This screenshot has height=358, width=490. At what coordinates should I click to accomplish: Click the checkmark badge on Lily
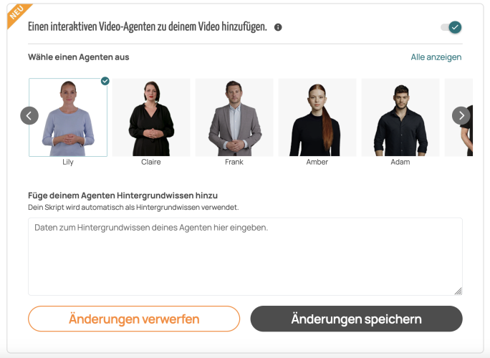coord(105,81)
